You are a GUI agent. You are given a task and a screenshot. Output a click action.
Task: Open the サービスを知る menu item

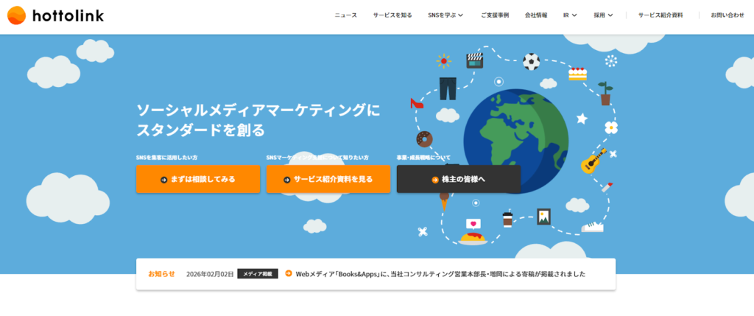tap(392, 15)
